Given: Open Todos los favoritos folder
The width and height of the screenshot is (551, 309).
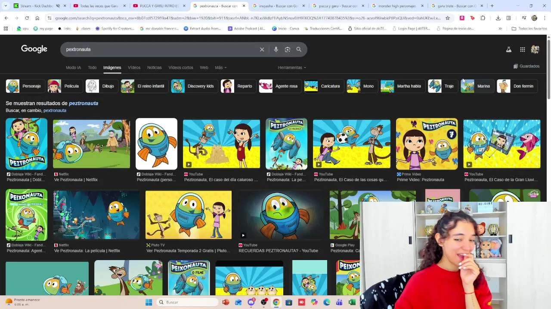Looking at the screenshot, I should point(529,28).
